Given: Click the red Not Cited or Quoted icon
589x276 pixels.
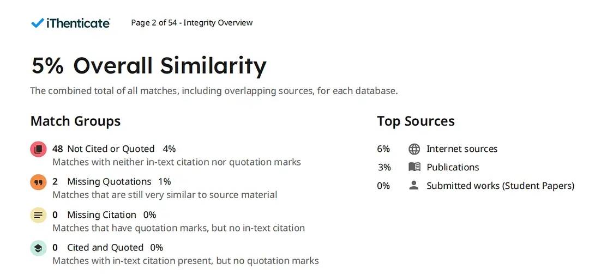Looking at the screenshot, I should pyautogui.click(x=38, y=149).
